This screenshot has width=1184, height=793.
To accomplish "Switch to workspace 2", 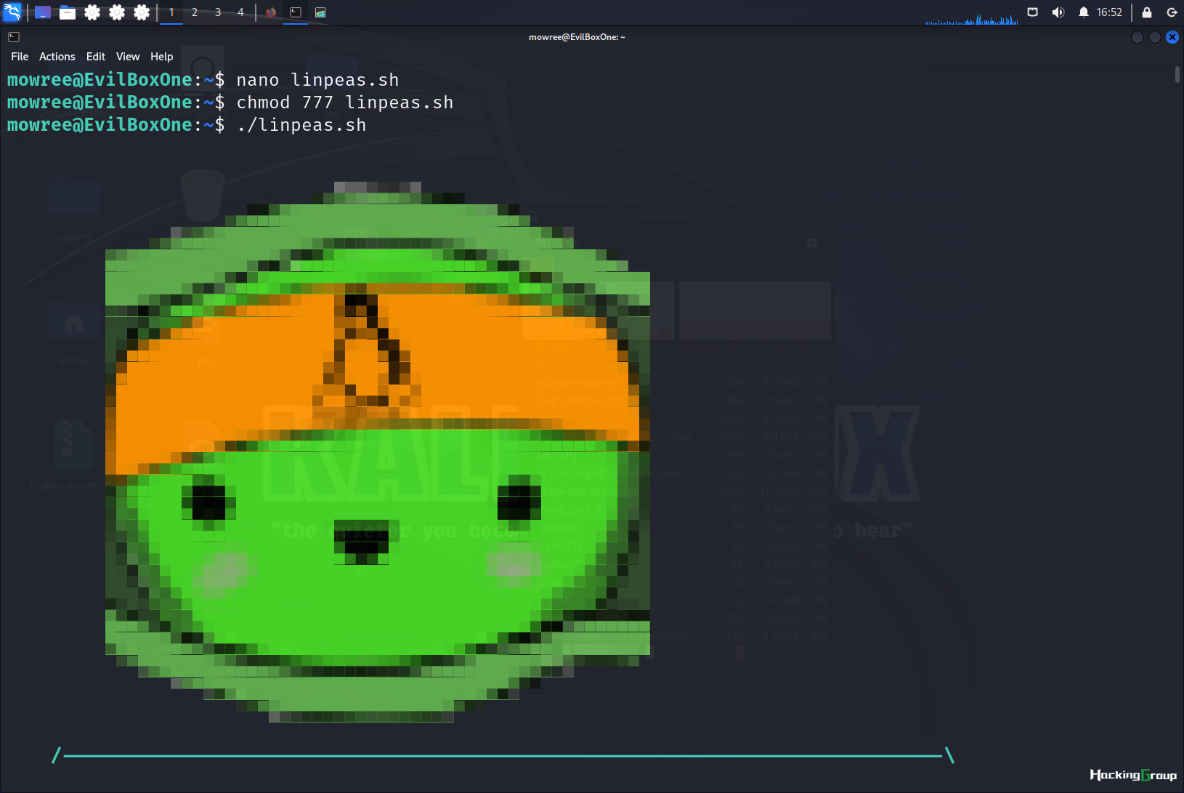I will coord(195,12).
